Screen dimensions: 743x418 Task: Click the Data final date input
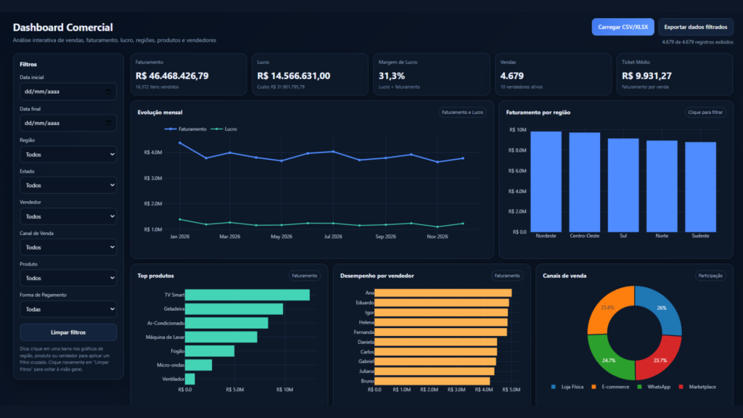(x=68, y=123)
